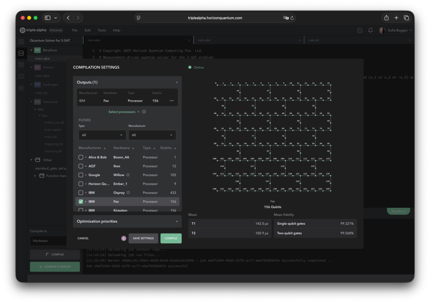Click info icon next to Select processors
This screenshot has width=430, height=303.
click(x=144, y=112)
